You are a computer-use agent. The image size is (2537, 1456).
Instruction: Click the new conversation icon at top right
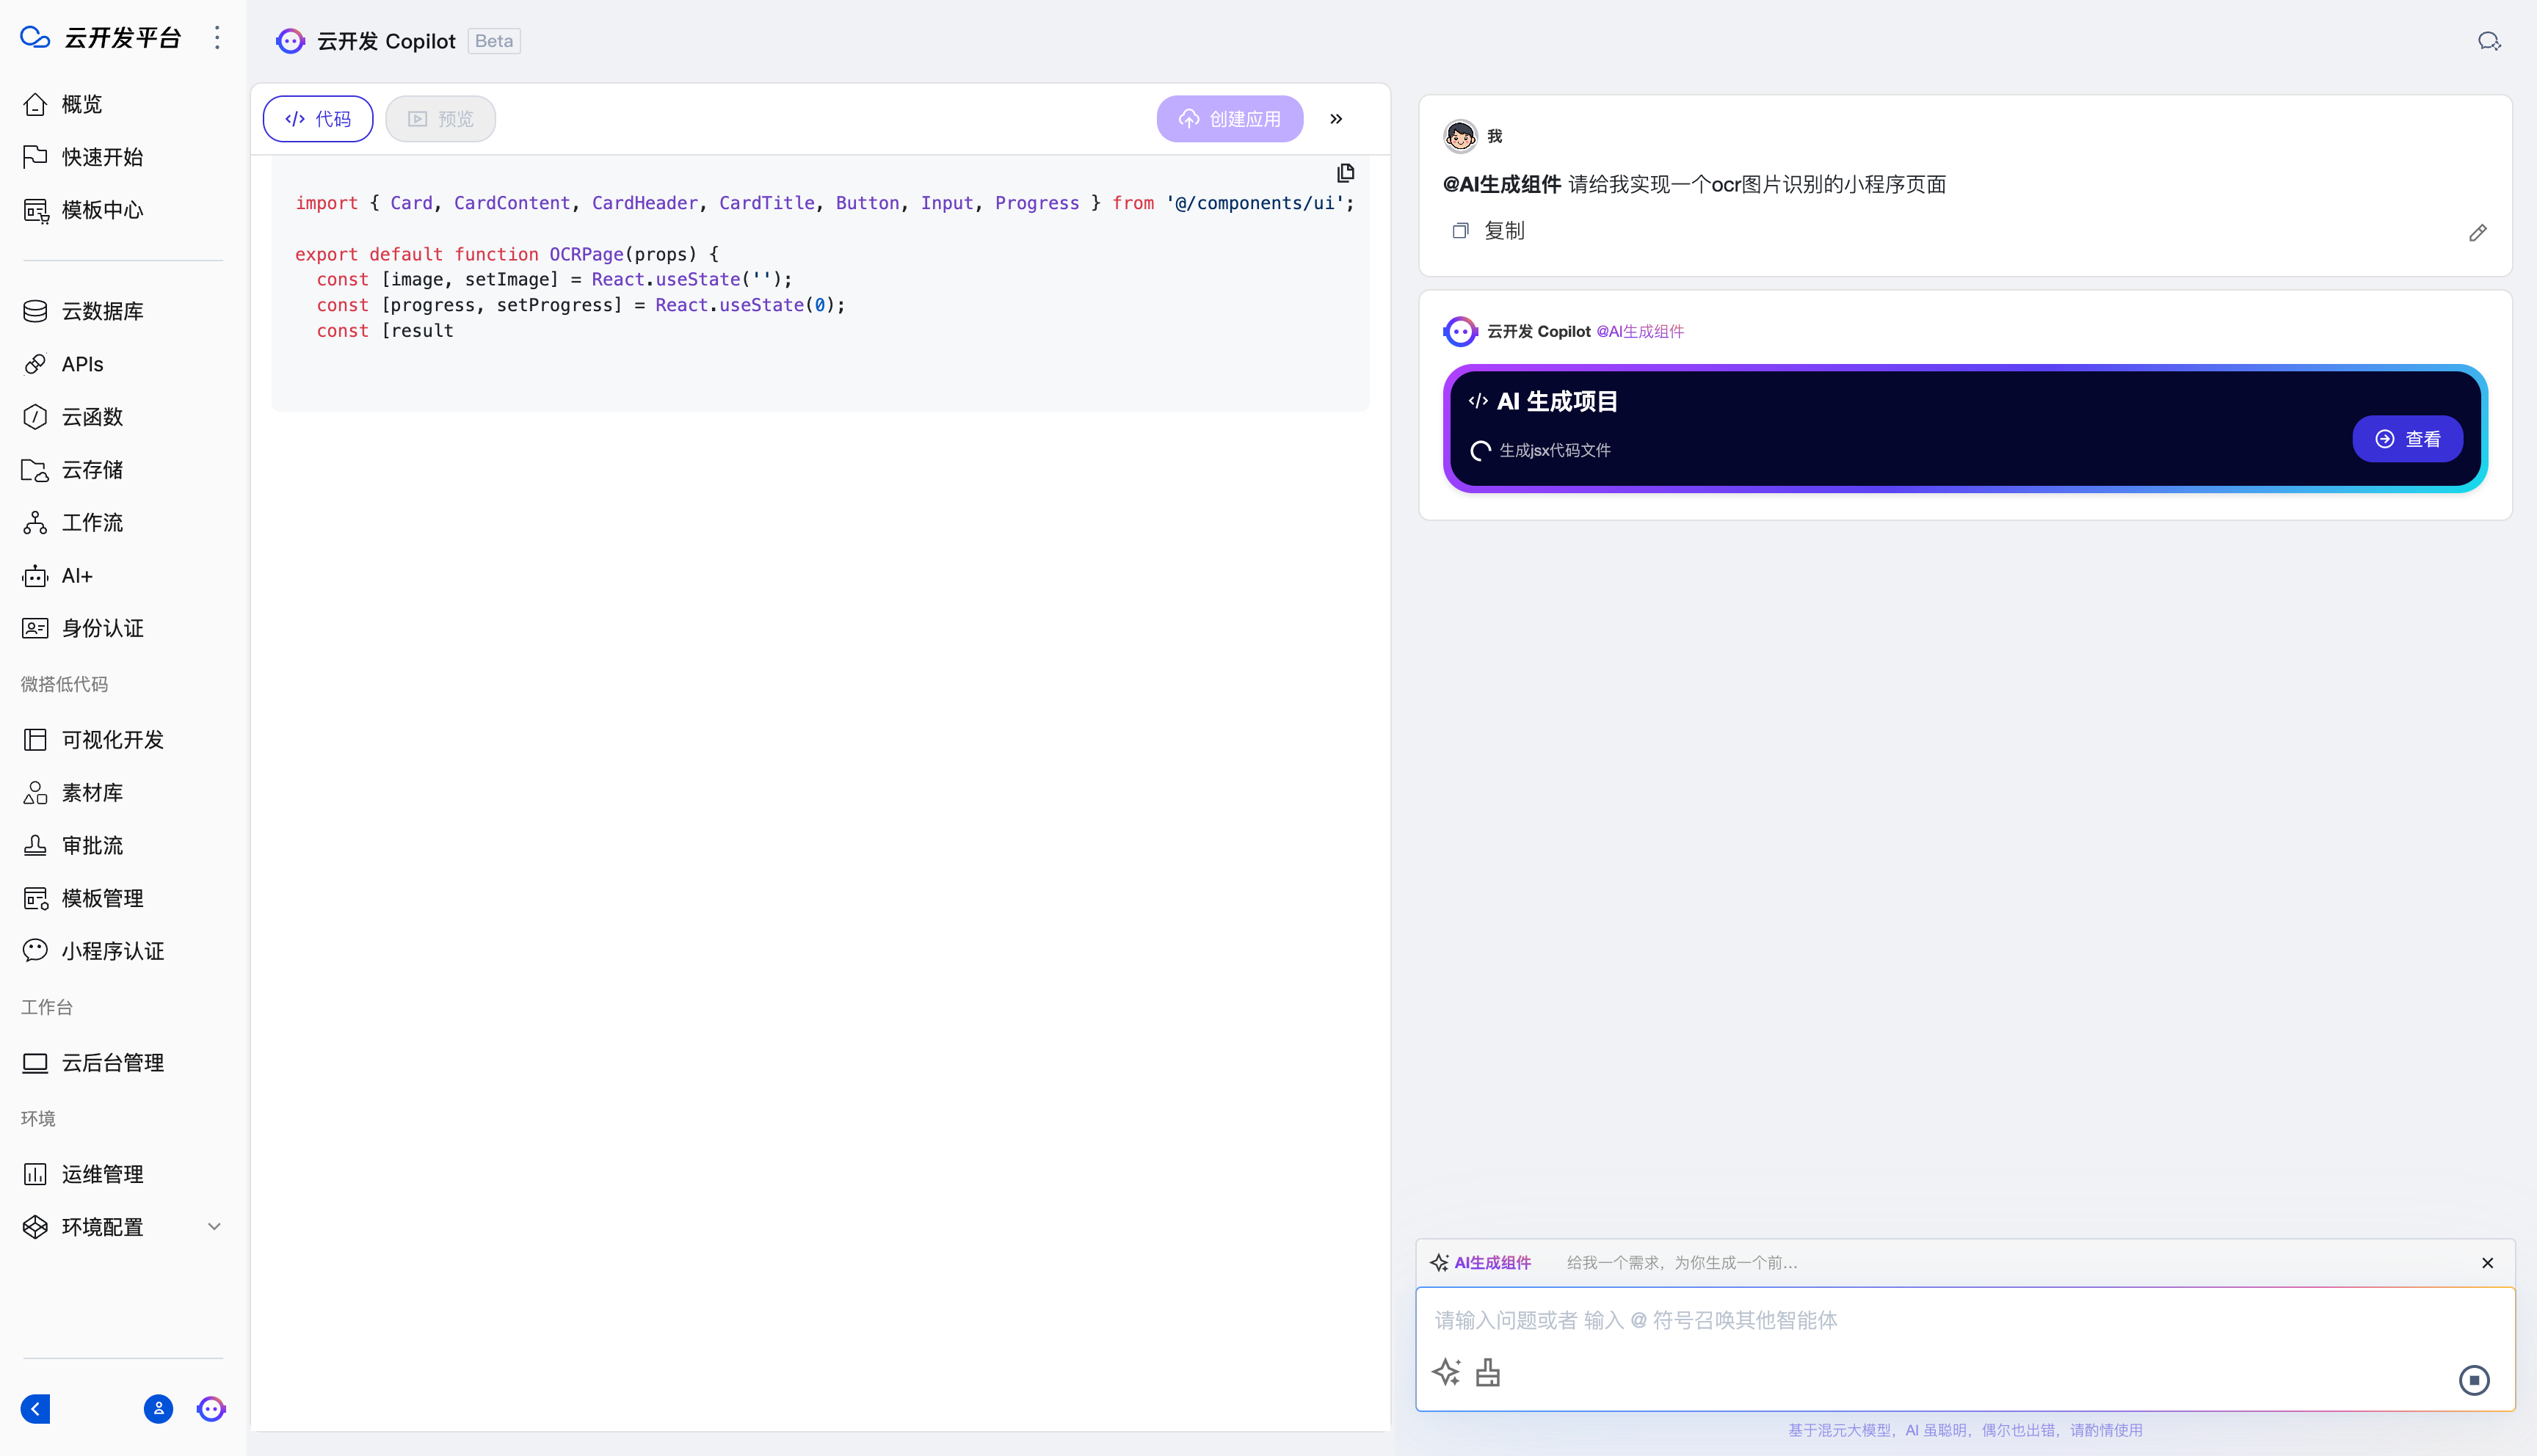tap(2489, 41)
